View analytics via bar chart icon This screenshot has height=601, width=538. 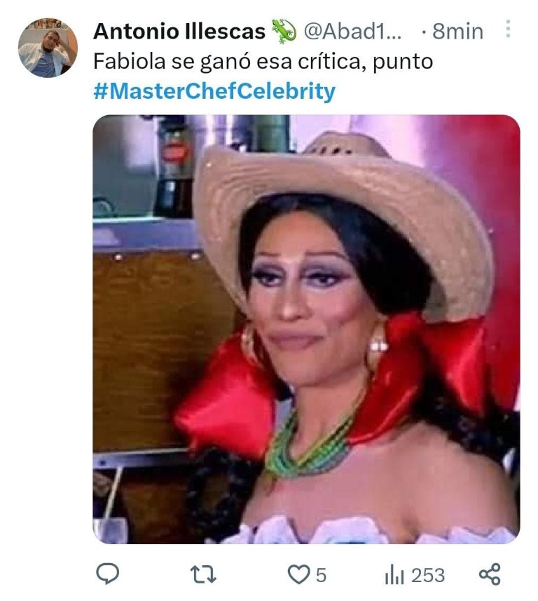click(x=394, y=575)
